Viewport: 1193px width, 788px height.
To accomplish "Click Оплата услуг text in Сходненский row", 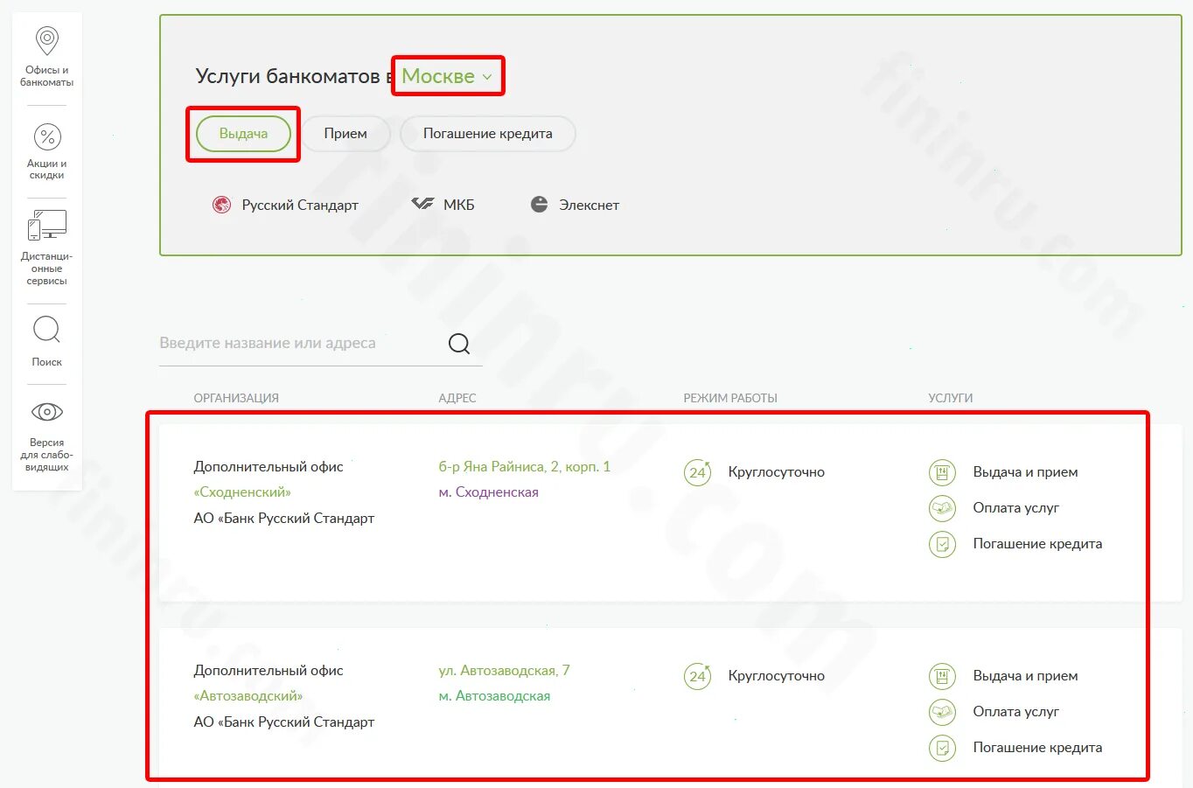I will pyautogui.click(x=1016, y=508).
